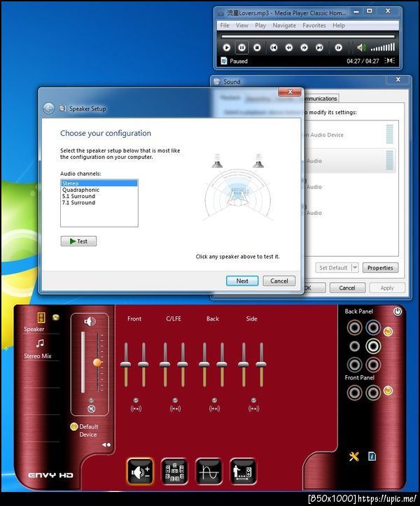Click the right speaker in the diagram
Image resolution: width=420 pixels, height=506 pixels.
[258, 162]
